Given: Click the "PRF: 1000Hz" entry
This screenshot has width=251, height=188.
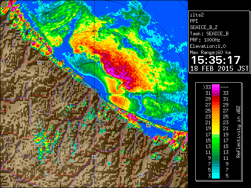Looking at the screenshot, I should (205, 40).
